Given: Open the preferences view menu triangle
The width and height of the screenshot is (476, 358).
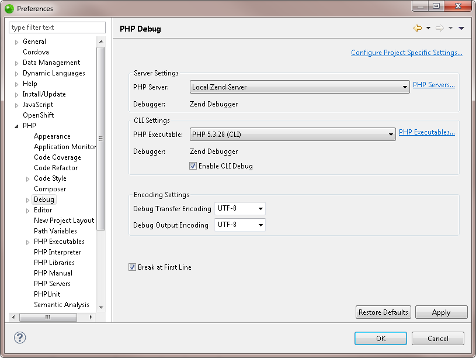Looking at the screenshot, I should point(461,28).
